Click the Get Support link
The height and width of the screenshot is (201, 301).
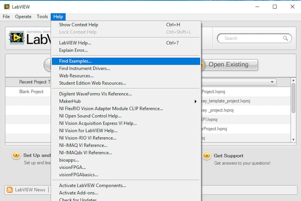pos(229,155)
